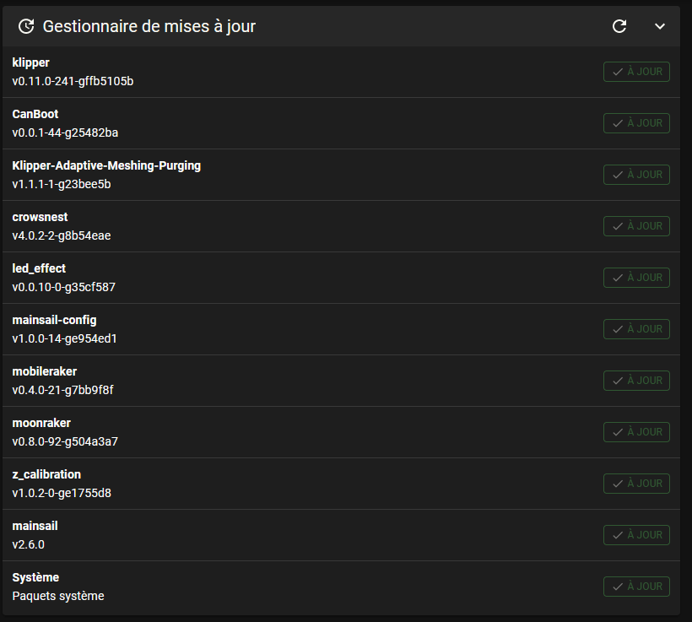Click the mainsail À JOUR button
The width and height of the screenshot is (692, 622).
coord(636,535)
